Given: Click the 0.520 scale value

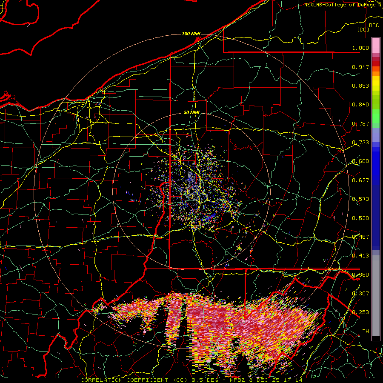Looking at the screenshot, I should tap(360, 218).
